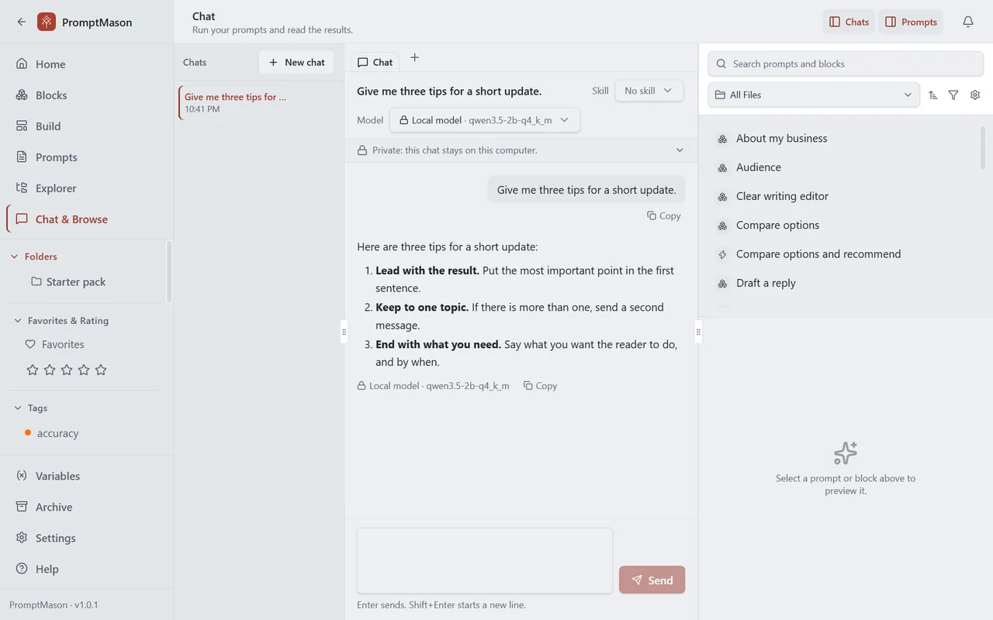
Task: Click the resize handle between chats list and chat
Action: [344, 332]
